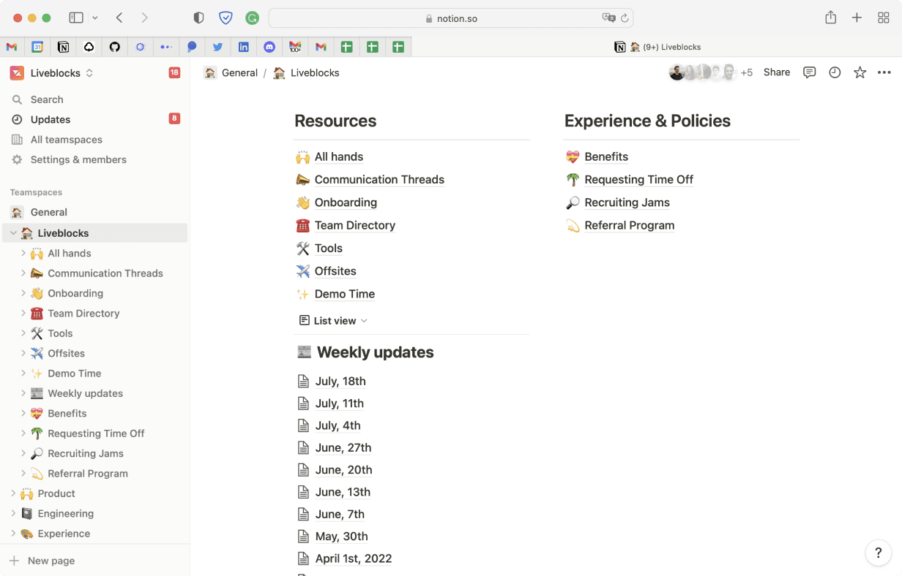This screenshot has height=576, width=902.
Task: Click the Share button
Action: 777,72
